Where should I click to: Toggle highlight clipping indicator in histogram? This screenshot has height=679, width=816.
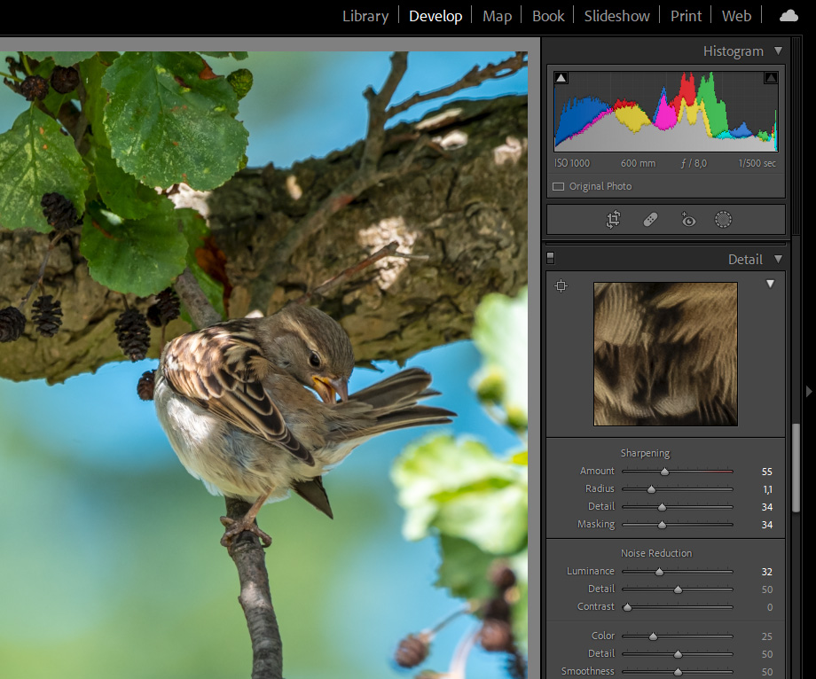coord(770,79)
